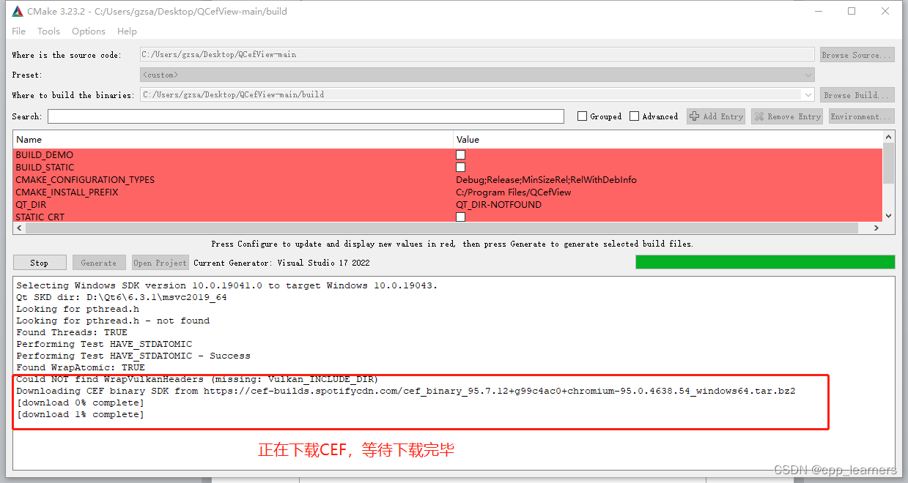This screenshot has width=908, height=483.
Task: Enable the Advanced checkbox
Action: [x=634, y=116]
